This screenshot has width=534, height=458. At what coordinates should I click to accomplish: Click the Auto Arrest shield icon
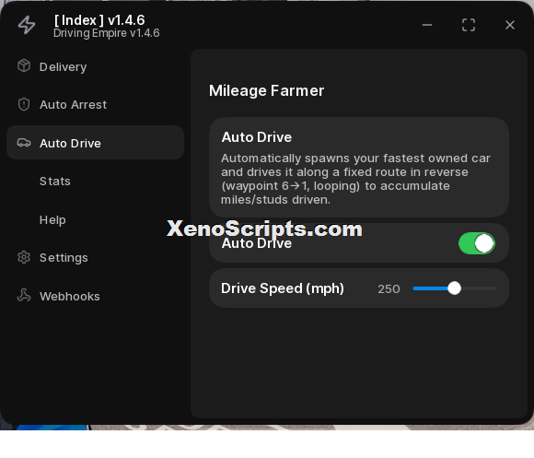tap(24, 104)
